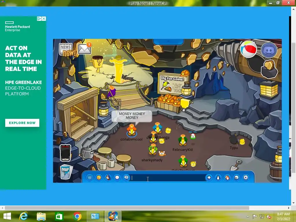Click the horizontal page scrollbar

coord(127,208)
